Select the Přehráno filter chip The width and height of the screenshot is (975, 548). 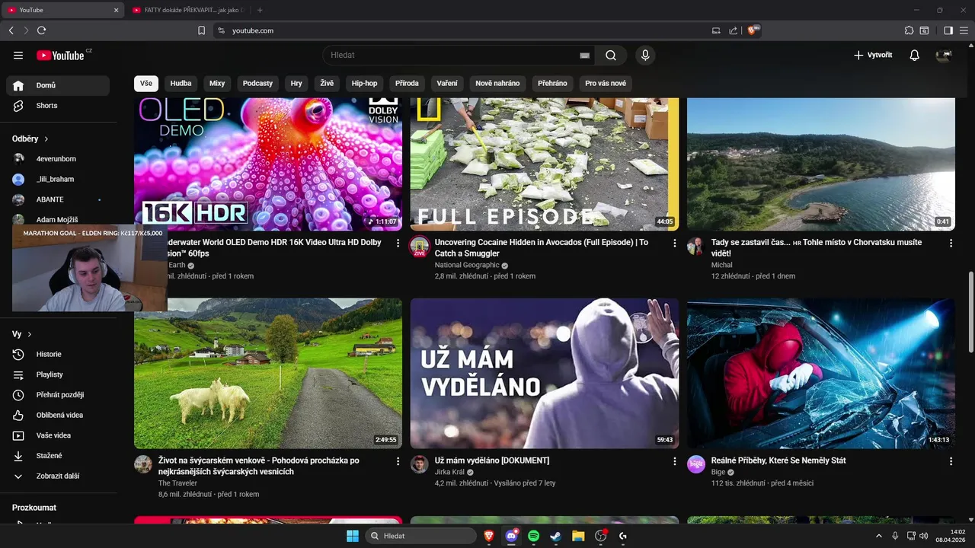[x=552, y=84]
